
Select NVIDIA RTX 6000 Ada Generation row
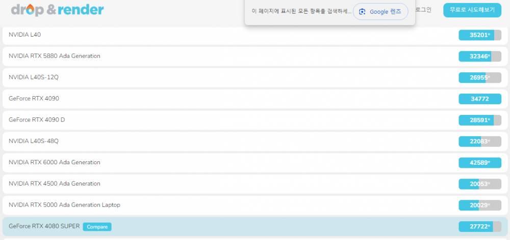tap(255, 163)
